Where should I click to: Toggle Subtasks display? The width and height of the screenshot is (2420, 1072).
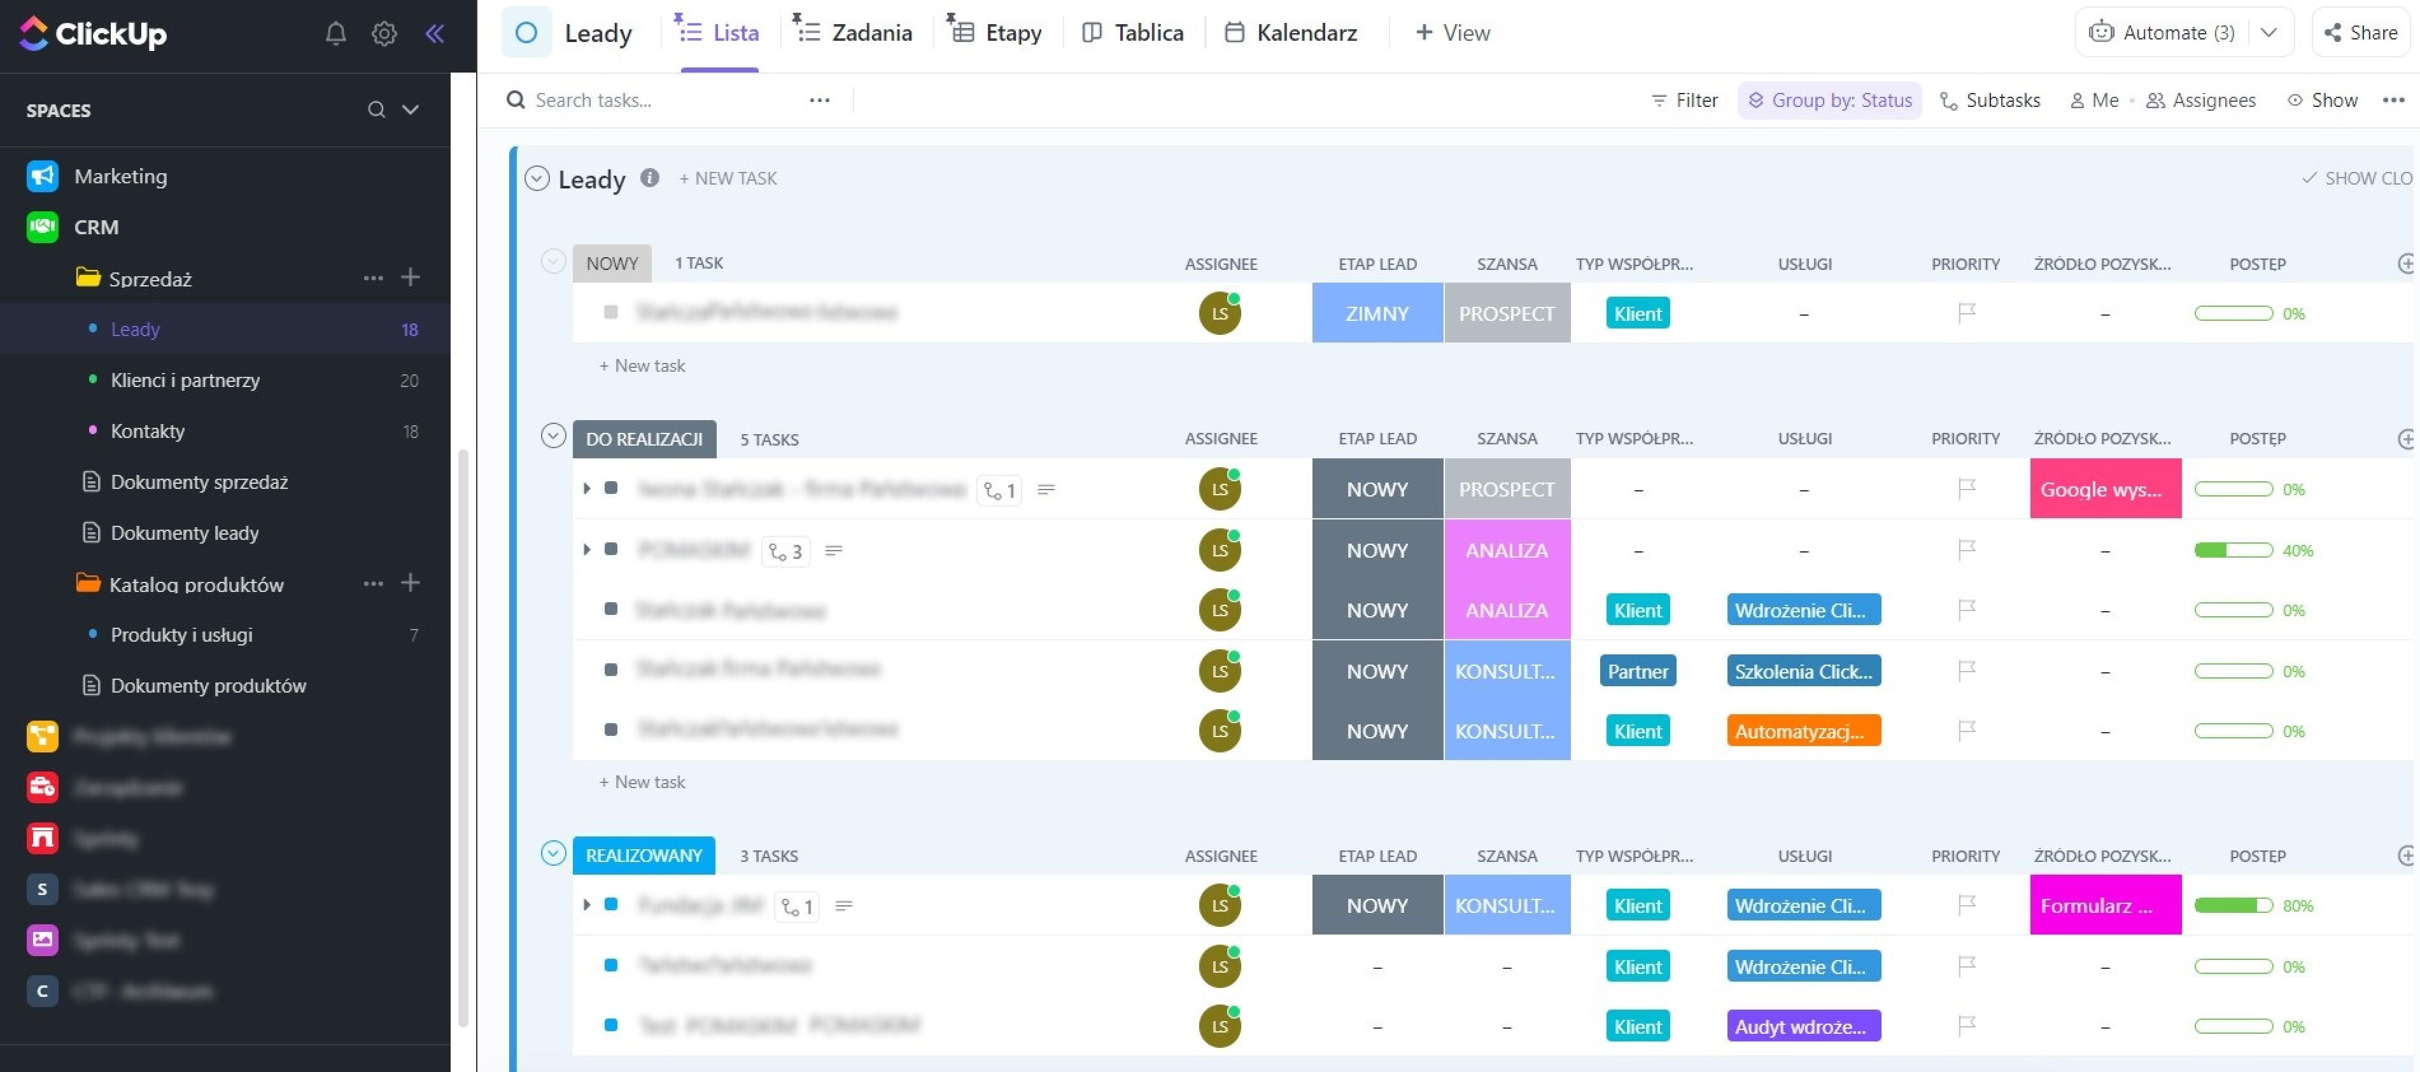click(1990, 99)
